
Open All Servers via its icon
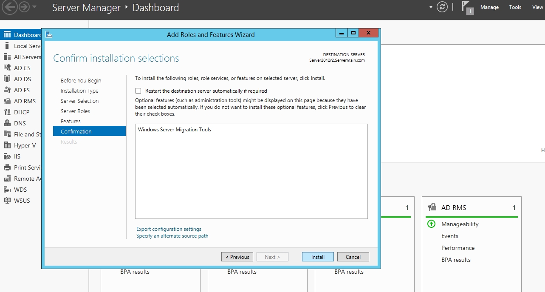pos(7,57)
